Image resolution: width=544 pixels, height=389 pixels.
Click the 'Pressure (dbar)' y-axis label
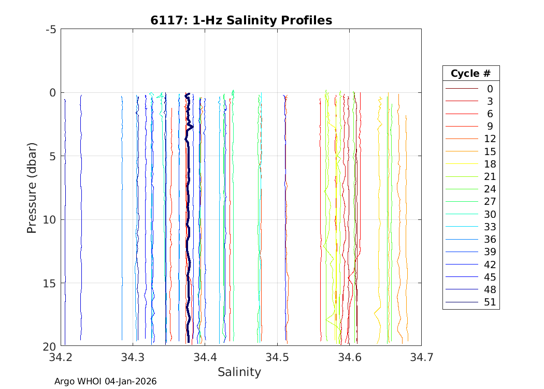point(32,187)
